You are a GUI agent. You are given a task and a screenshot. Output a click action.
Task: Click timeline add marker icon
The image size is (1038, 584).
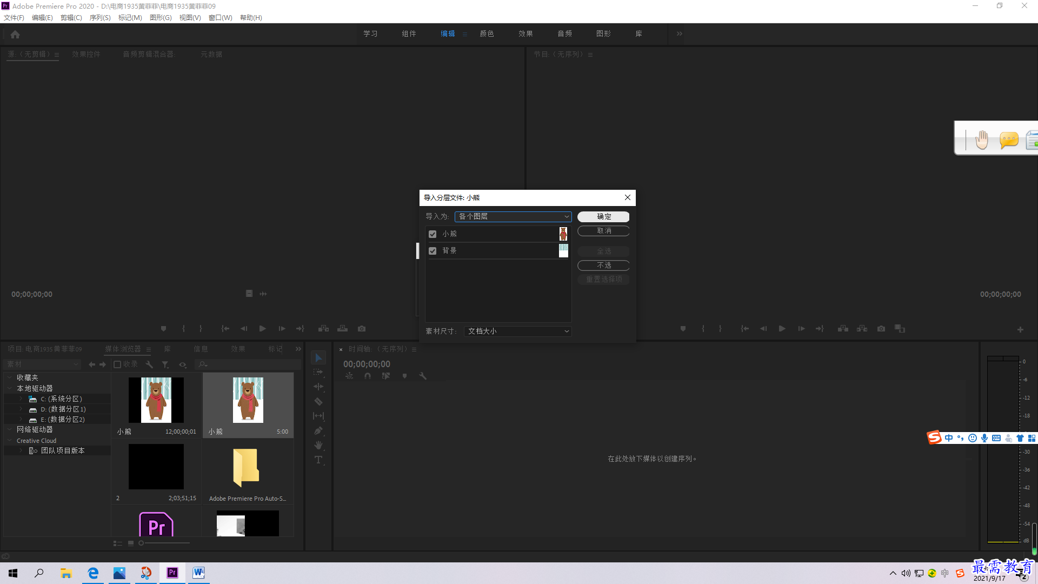pos(404,376)
